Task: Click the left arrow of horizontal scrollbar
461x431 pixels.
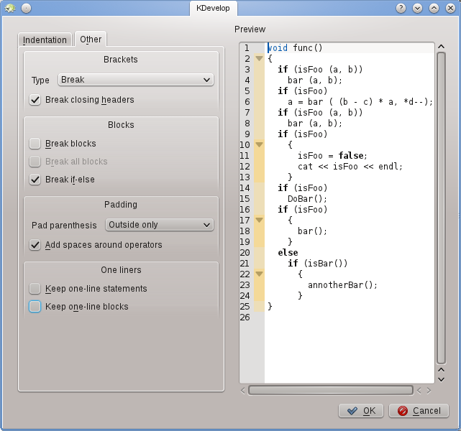Action: pyautogui.click(x=243, y=391)
